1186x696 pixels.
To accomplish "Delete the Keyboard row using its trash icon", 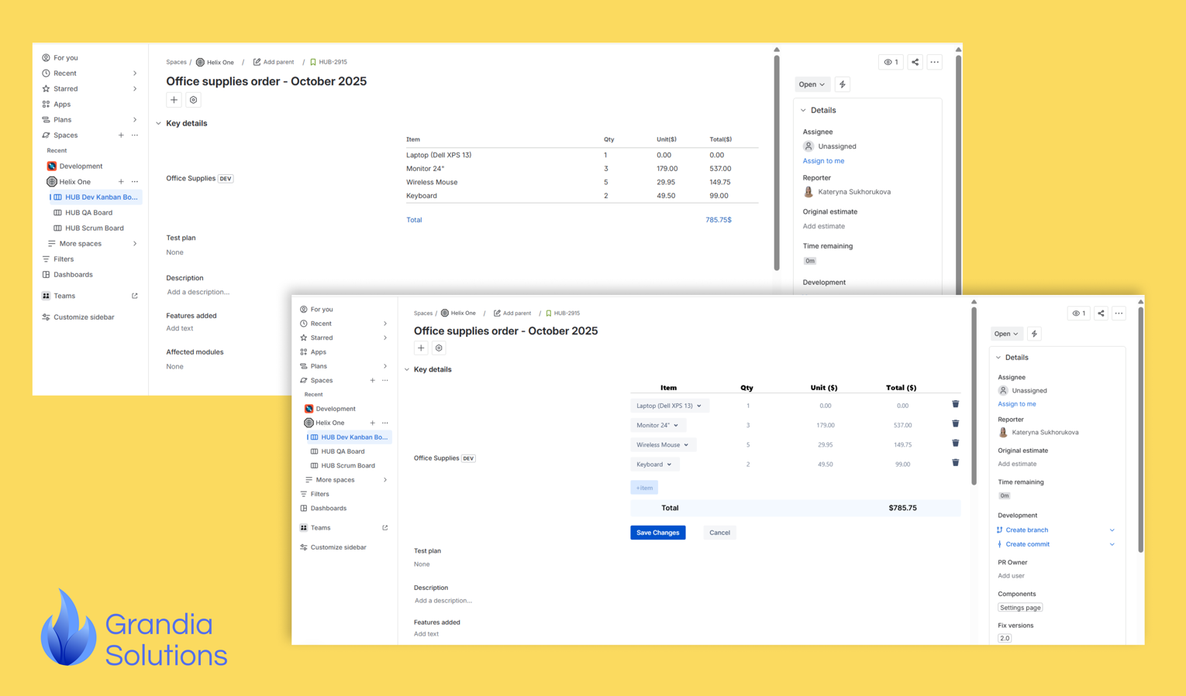I will point(955,462).
